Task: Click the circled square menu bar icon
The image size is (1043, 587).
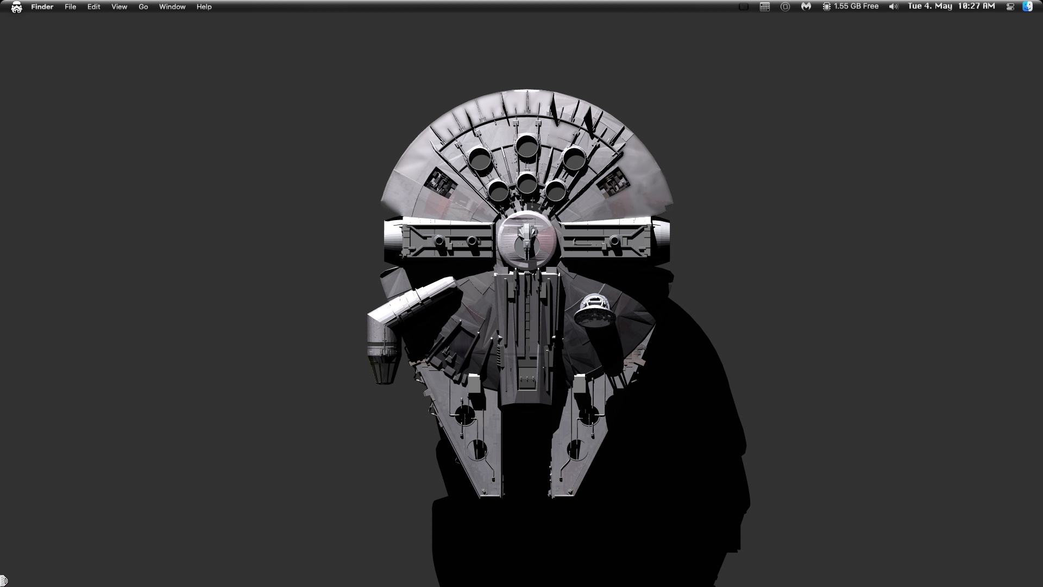Action: point(785,7)
